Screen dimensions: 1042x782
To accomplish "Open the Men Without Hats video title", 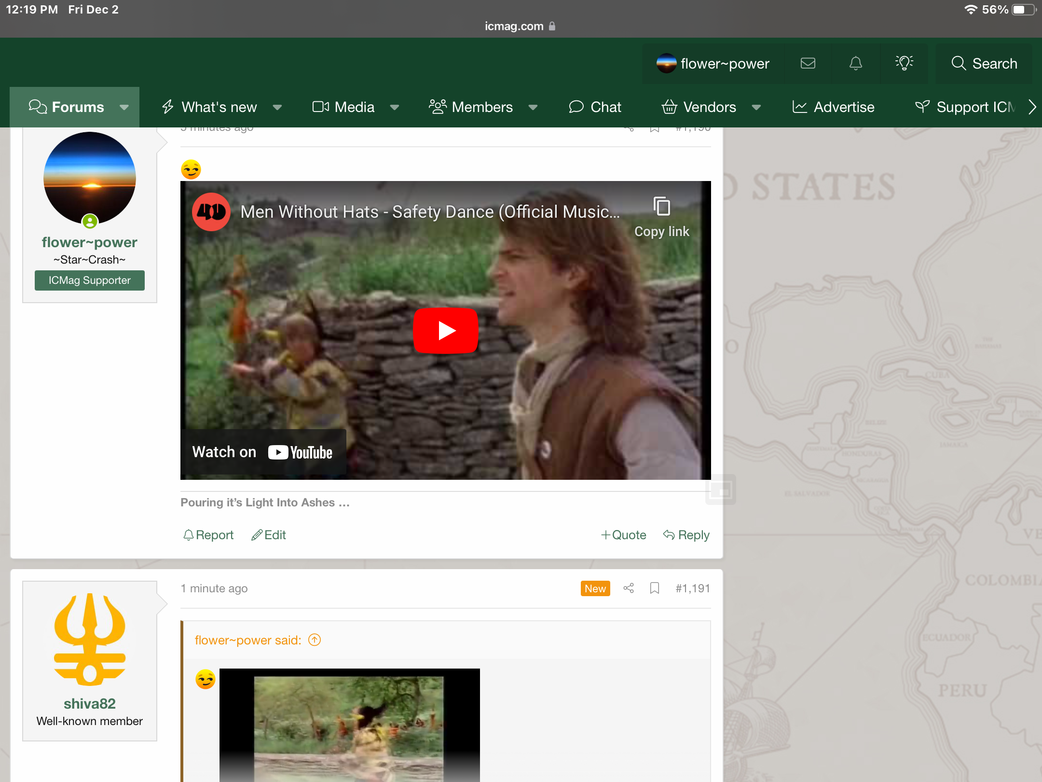I will pos(430,211).
